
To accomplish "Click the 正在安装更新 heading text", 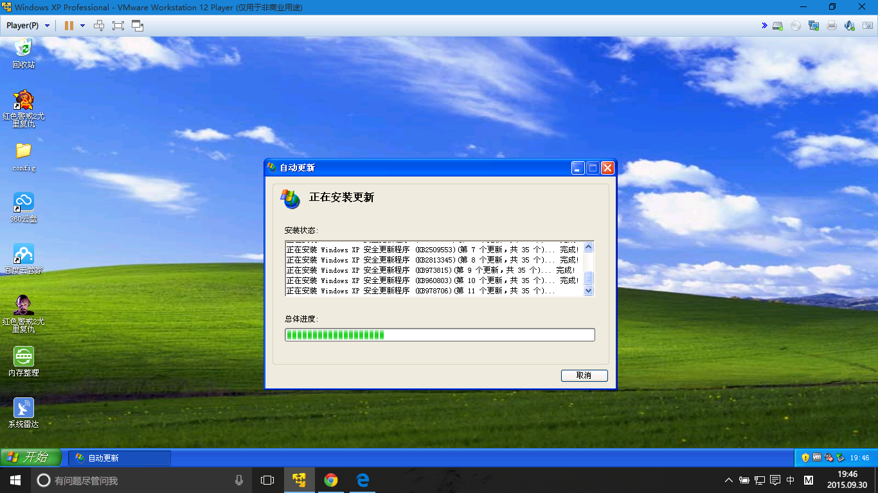I will (x=341, y=198).
